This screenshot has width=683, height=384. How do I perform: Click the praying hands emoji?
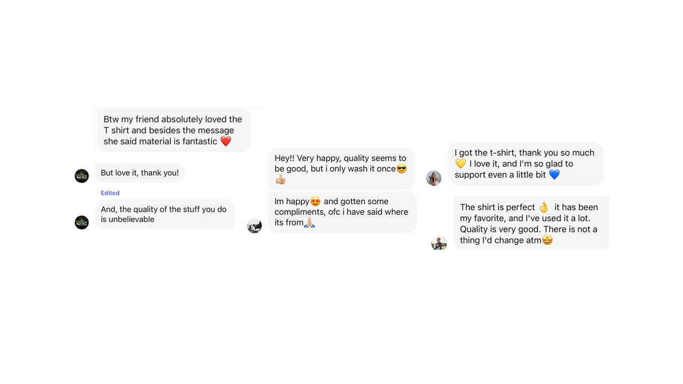(x=309, y=222)
